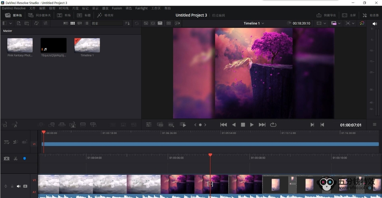
Task: Select timeline viewer mode
Action: tap(160, 23)
